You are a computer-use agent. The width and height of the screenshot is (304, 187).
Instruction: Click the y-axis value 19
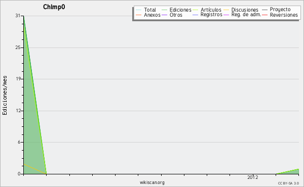(18, 79)
